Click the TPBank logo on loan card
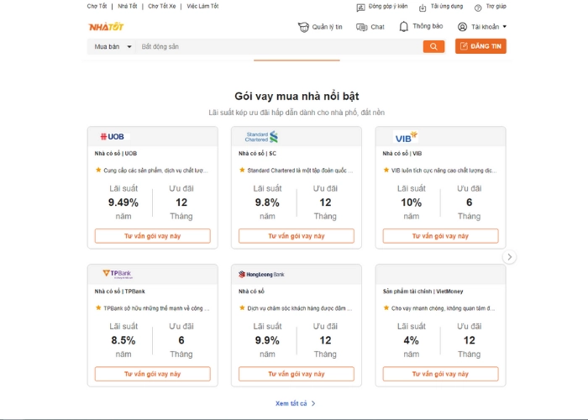The width and height of the screenshot is (588, 420). point(117,274)
